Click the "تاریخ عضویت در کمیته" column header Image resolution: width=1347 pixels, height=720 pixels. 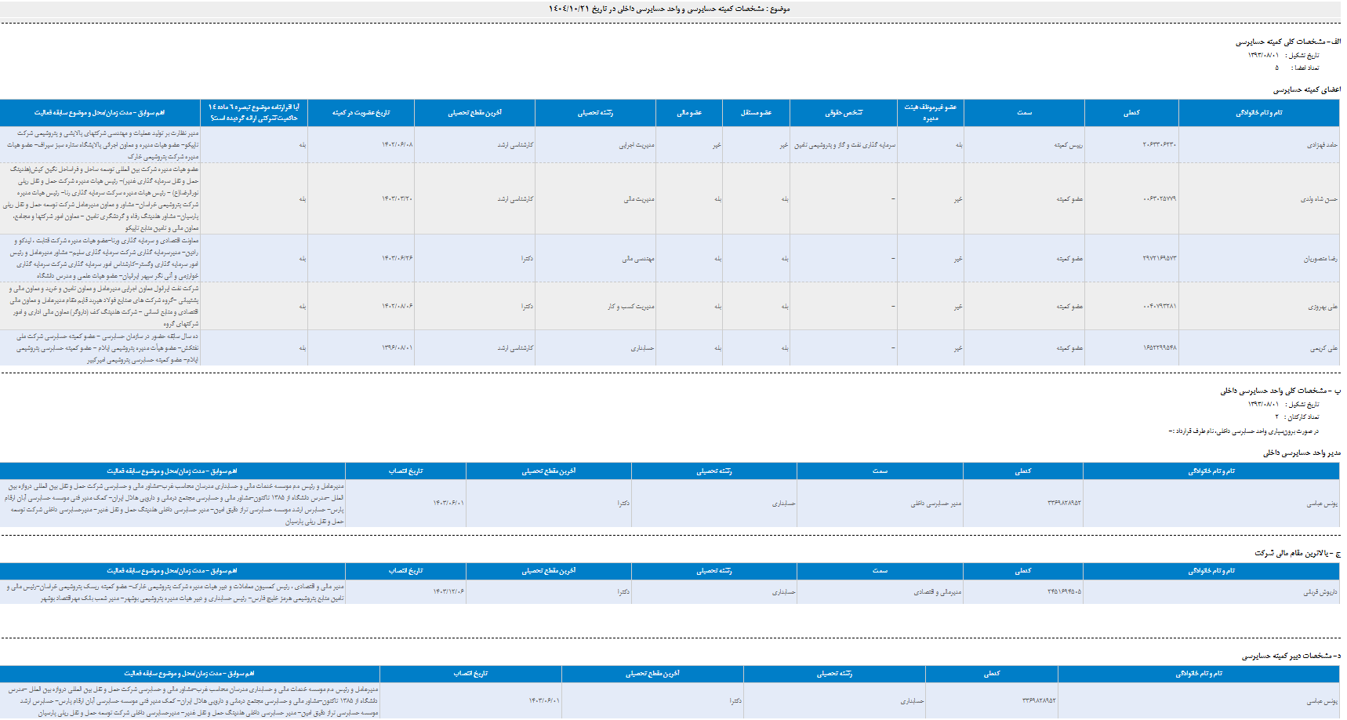(361, 113)
